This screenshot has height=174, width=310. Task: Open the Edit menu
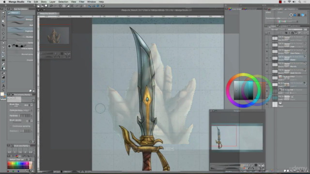(x=36, y=2)
